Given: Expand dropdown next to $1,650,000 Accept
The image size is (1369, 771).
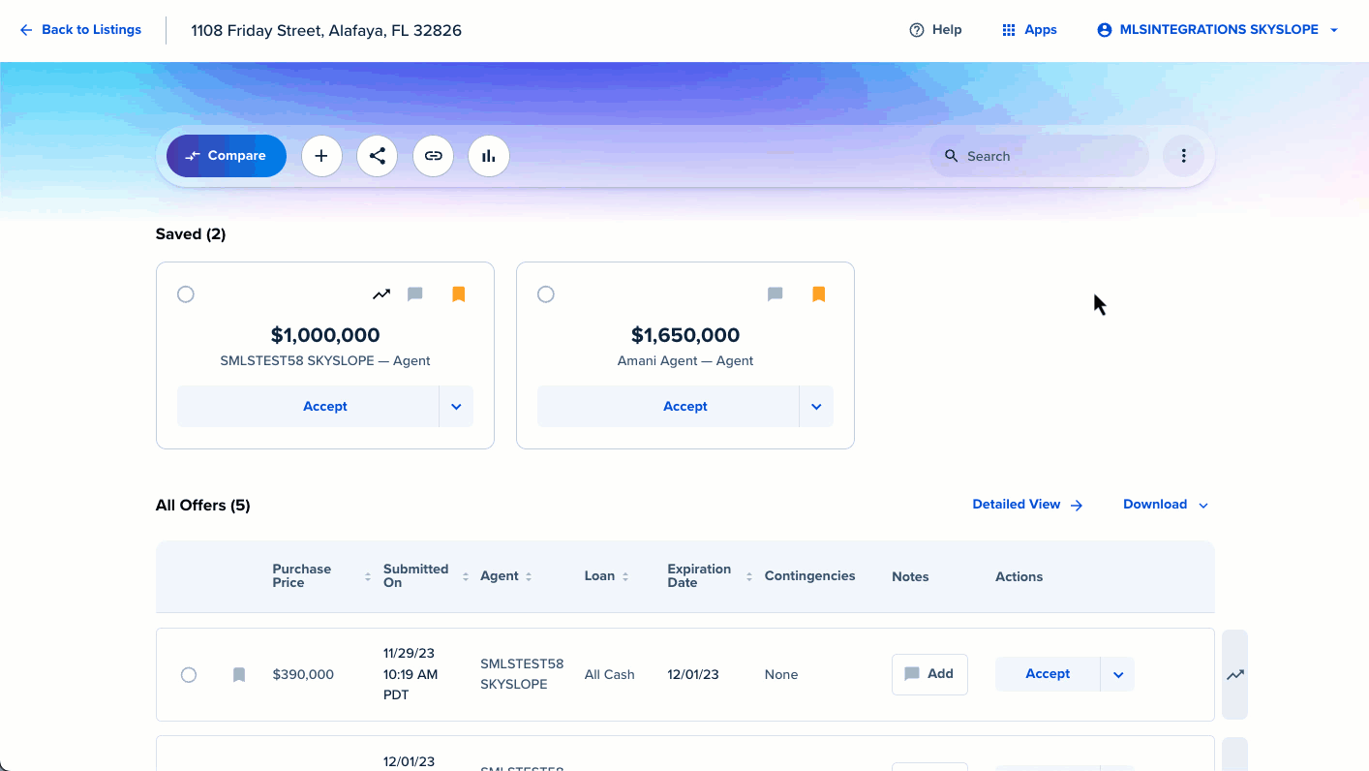Looking at the screenshot, I should (816, 407).
